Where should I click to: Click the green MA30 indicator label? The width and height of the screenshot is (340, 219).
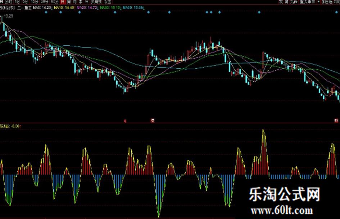click(x=110, y=8)
